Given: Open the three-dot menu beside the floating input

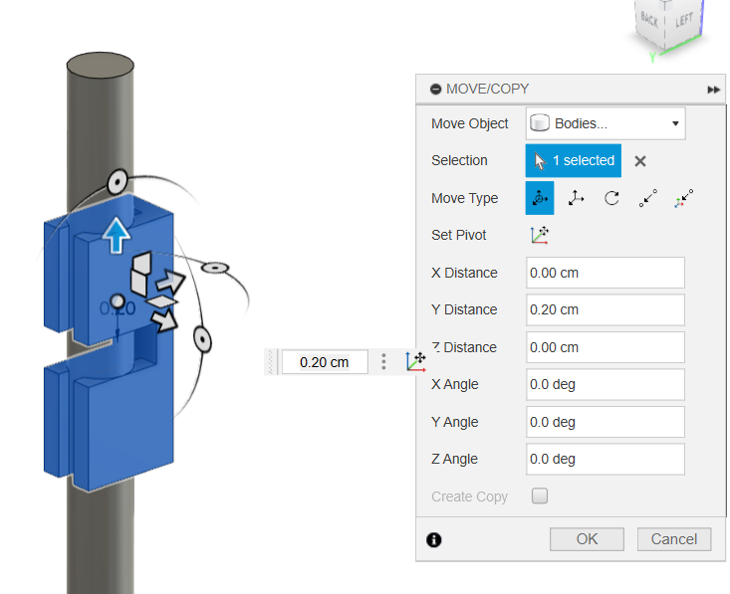Looking at the screenshot, I should point(383,362).
